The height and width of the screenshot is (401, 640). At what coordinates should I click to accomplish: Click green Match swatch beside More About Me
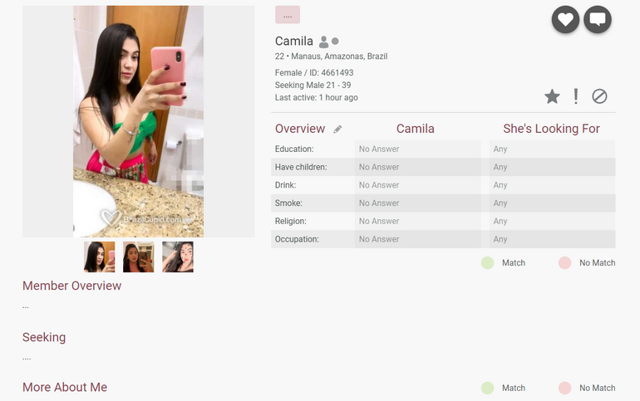tap(487, 388)
